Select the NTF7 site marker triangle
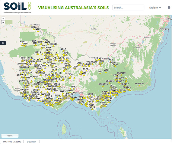Image resolution: width=172 pixels, height=144 pixels. pyautogui.click(x=38, y=31)
